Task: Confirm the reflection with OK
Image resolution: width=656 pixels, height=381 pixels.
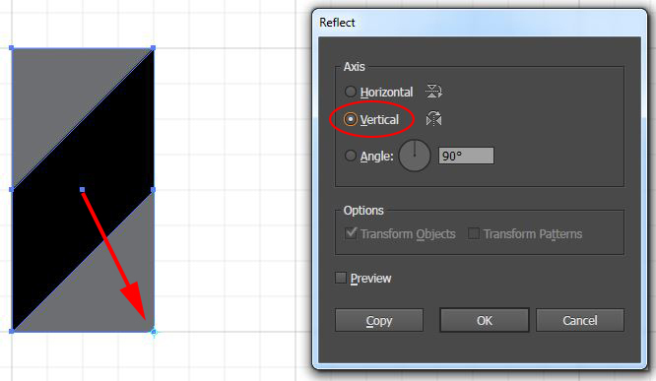Action: [x=484, y=320]
